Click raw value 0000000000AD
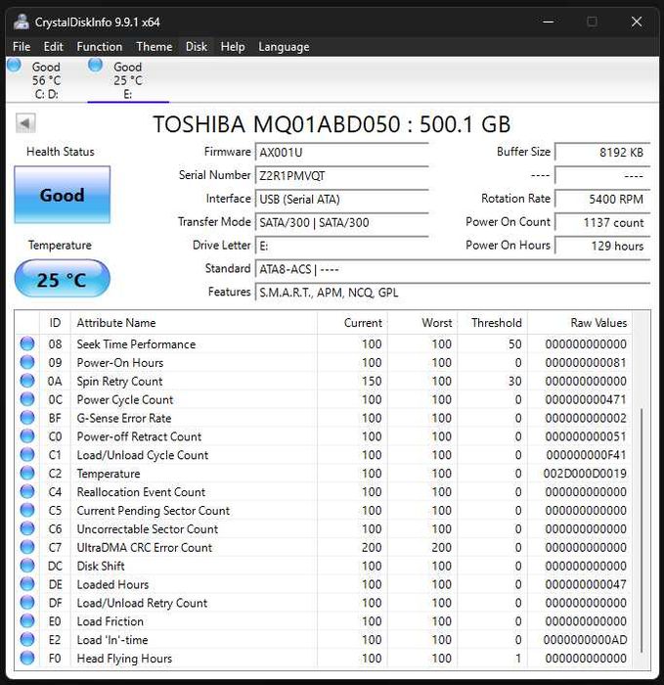This screenshot has width=664, height=685. point(585,640)
